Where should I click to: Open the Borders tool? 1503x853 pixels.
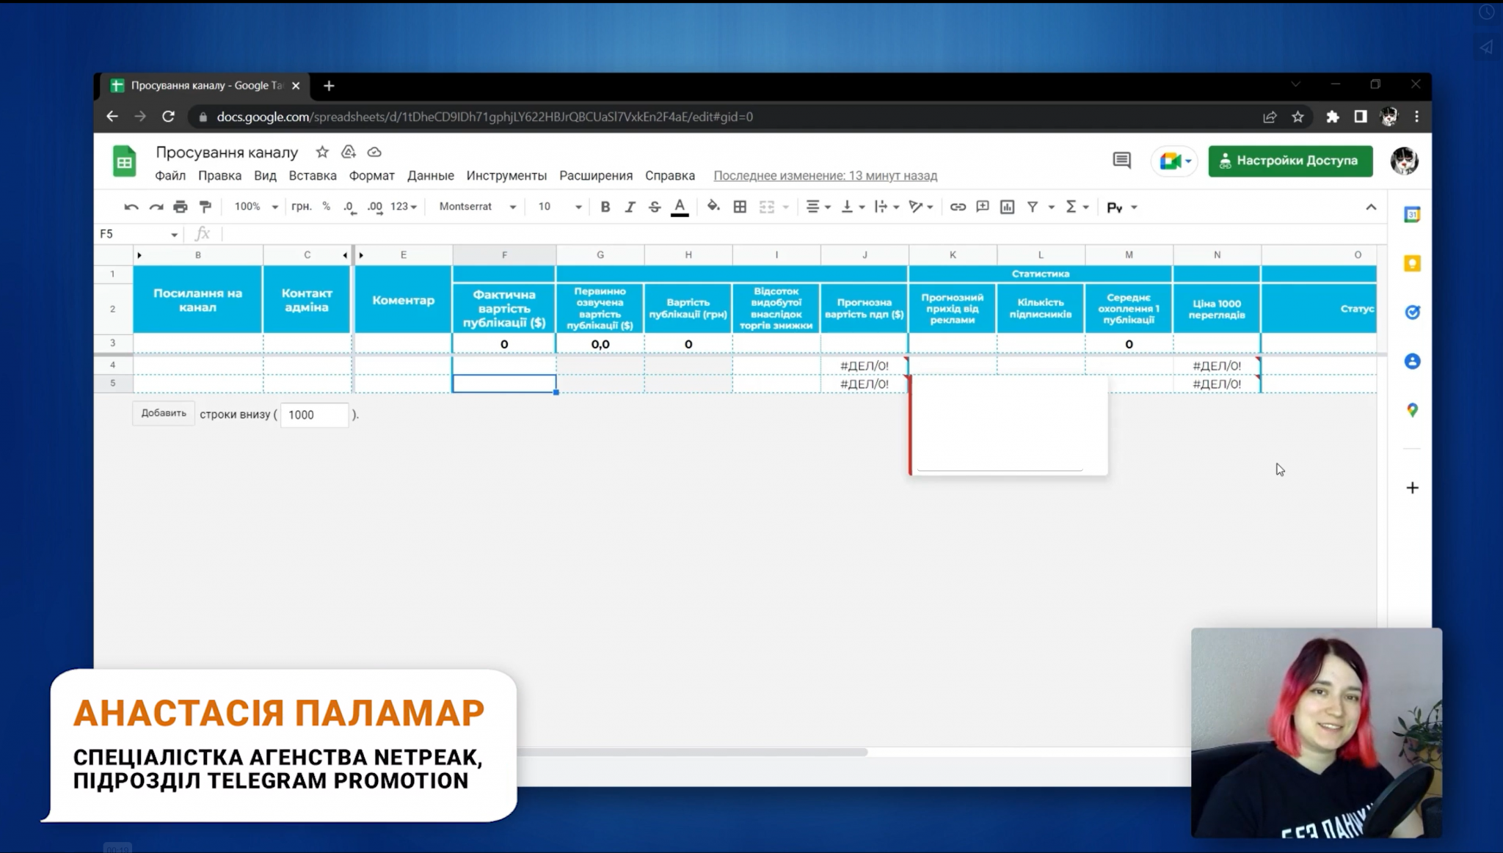pyautogui.click(x=740, y=207)
